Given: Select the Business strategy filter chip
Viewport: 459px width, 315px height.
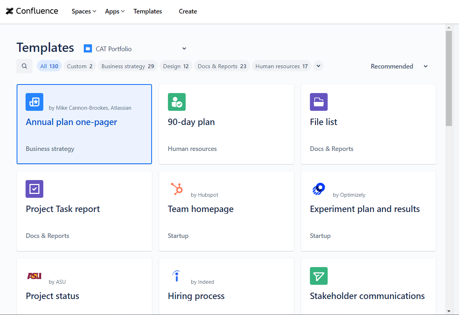Looking at the screenshot, I should [x=127, y=66].
